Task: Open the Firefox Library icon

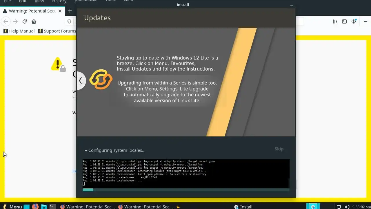Action: point(335,21)
